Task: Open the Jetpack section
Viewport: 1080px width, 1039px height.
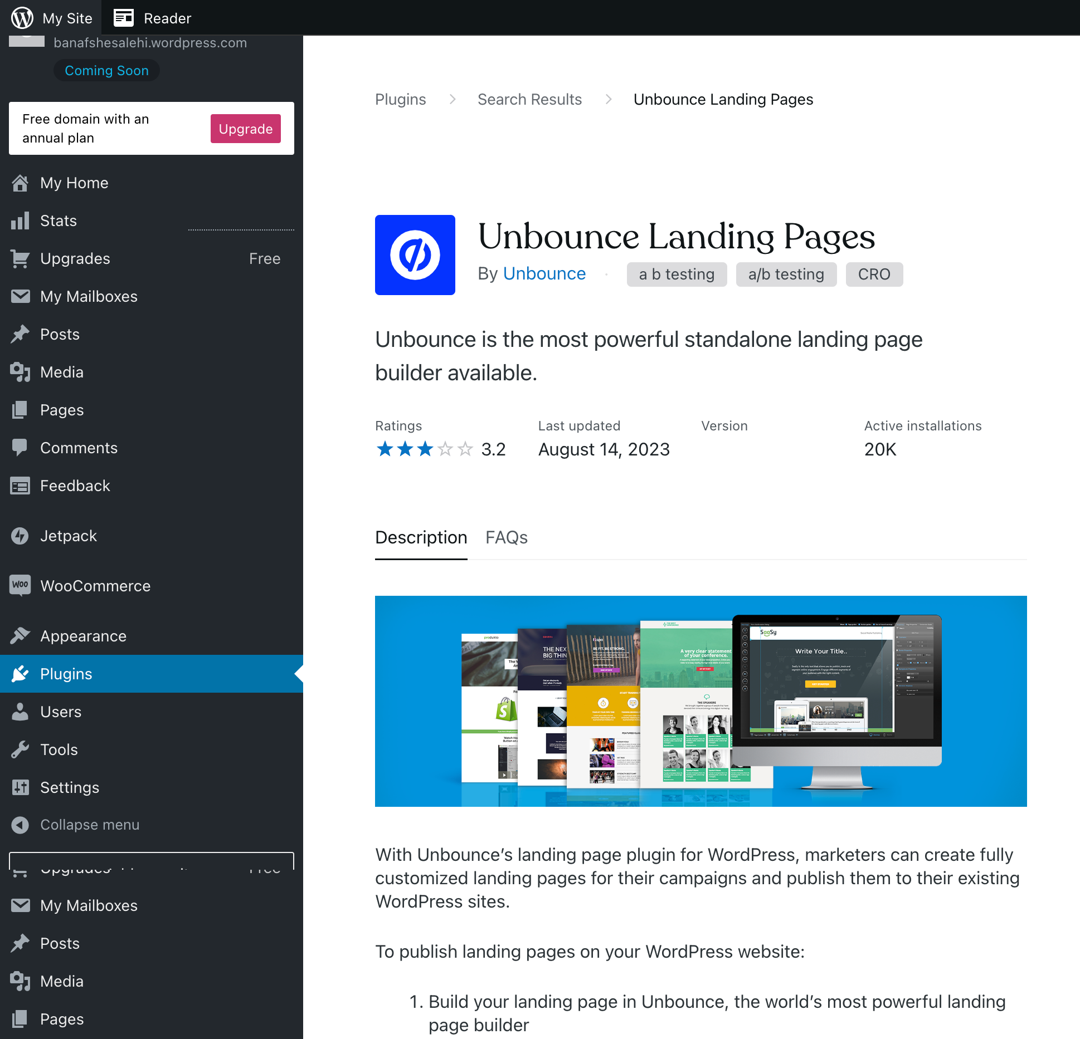Action: (68, 536)
